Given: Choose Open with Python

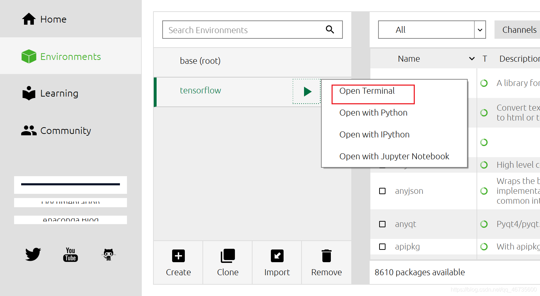Looking at the screenshot, I should tap(373, 113).
